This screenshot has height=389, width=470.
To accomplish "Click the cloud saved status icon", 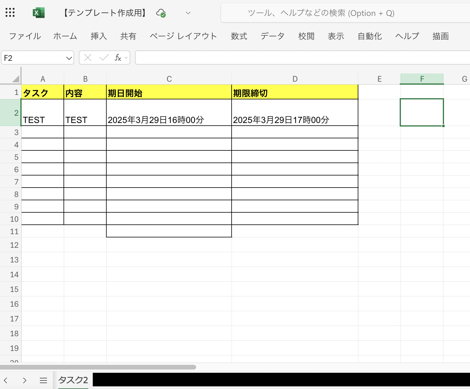I will pyautogui.click(x=161, y=13).
